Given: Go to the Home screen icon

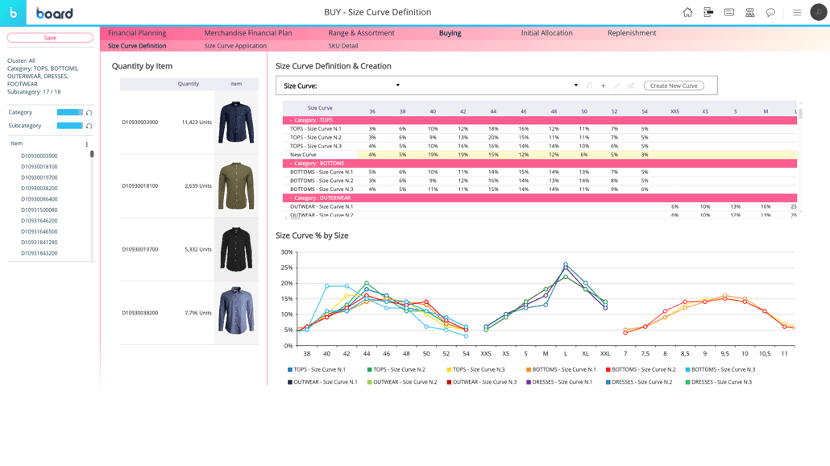Looking at the screenshot, I should pyautogui.click(x=687, y=12).
